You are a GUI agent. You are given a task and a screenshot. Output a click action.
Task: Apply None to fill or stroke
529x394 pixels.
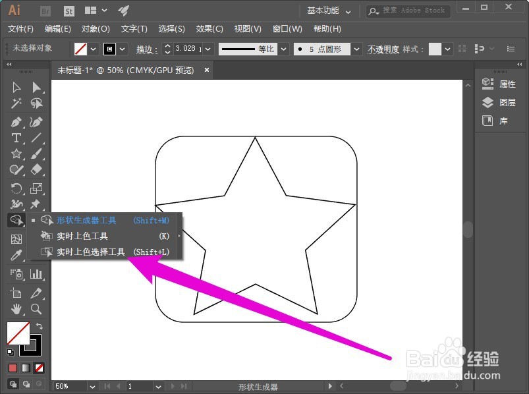point(39,368)
